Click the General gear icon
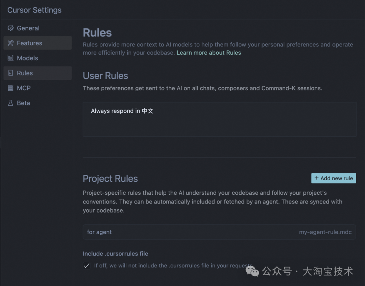Viewport: 365px width, 286px height. pyautogui.click(x=10, y=28)
